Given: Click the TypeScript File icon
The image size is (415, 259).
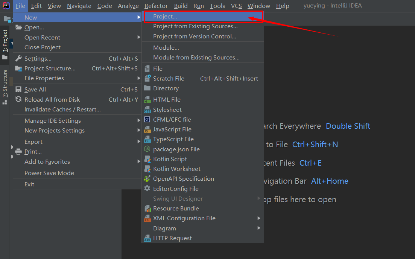Looking at the screenshot, I should pos(147,139).
